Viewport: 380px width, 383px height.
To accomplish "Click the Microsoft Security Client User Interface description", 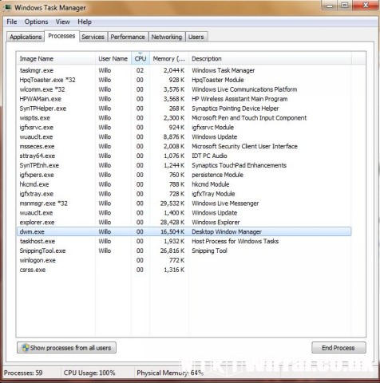I will [x=244, y=146].
